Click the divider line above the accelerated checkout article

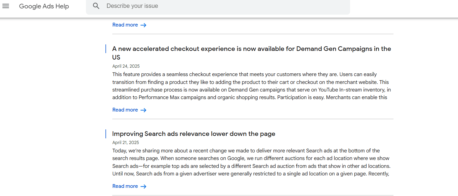coord(253,34)
